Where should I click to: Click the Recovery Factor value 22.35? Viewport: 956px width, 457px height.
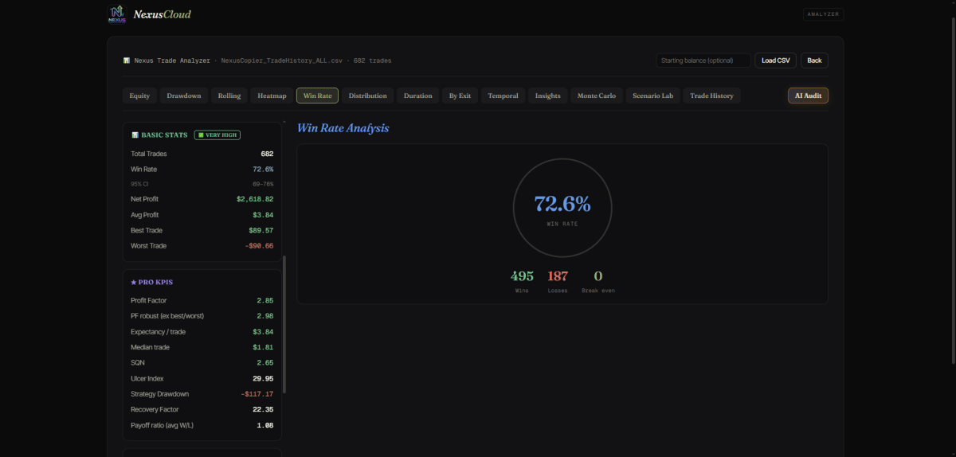[x=263, y=409]
